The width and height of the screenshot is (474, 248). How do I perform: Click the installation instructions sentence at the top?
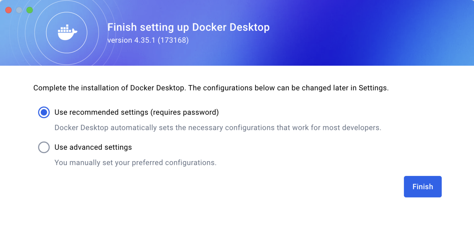(x=211, y=88)
